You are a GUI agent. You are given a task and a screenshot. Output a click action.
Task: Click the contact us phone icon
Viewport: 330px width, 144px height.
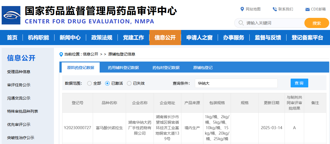click(x=274, y=9)
